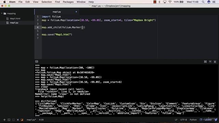
Task: Click the red recording icon in menu bar
Action: pos(155,2)
